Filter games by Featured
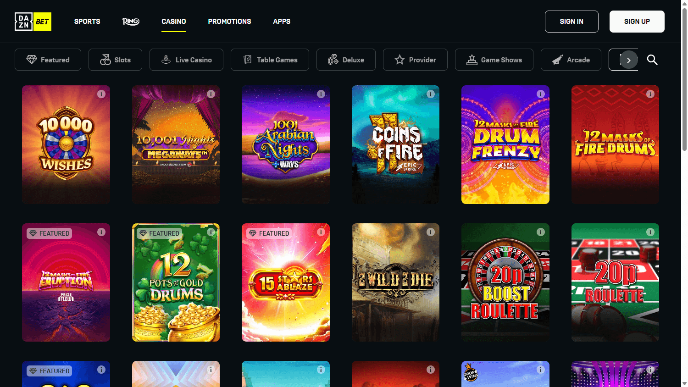Screen dimensions: 688x387 (48, 60)
